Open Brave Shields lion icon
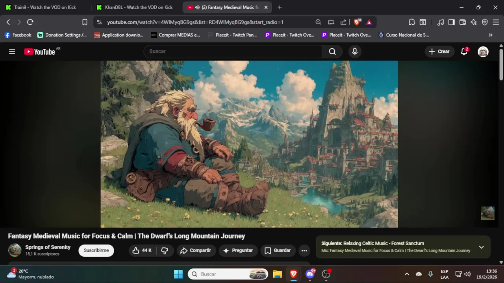The width and height of the screenshot is (504, 283). tap(357, 22)
